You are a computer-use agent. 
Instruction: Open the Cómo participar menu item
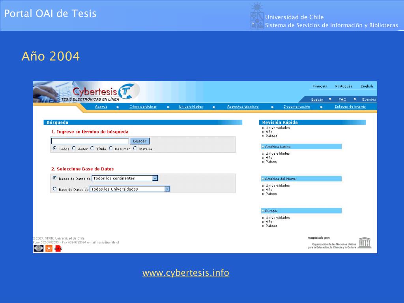tap(143, 107)
